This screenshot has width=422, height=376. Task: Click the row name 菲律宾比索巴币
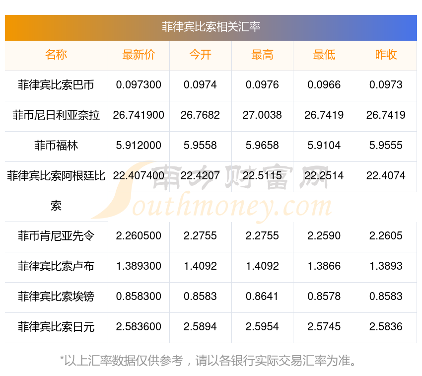click(x=56, y=85)
